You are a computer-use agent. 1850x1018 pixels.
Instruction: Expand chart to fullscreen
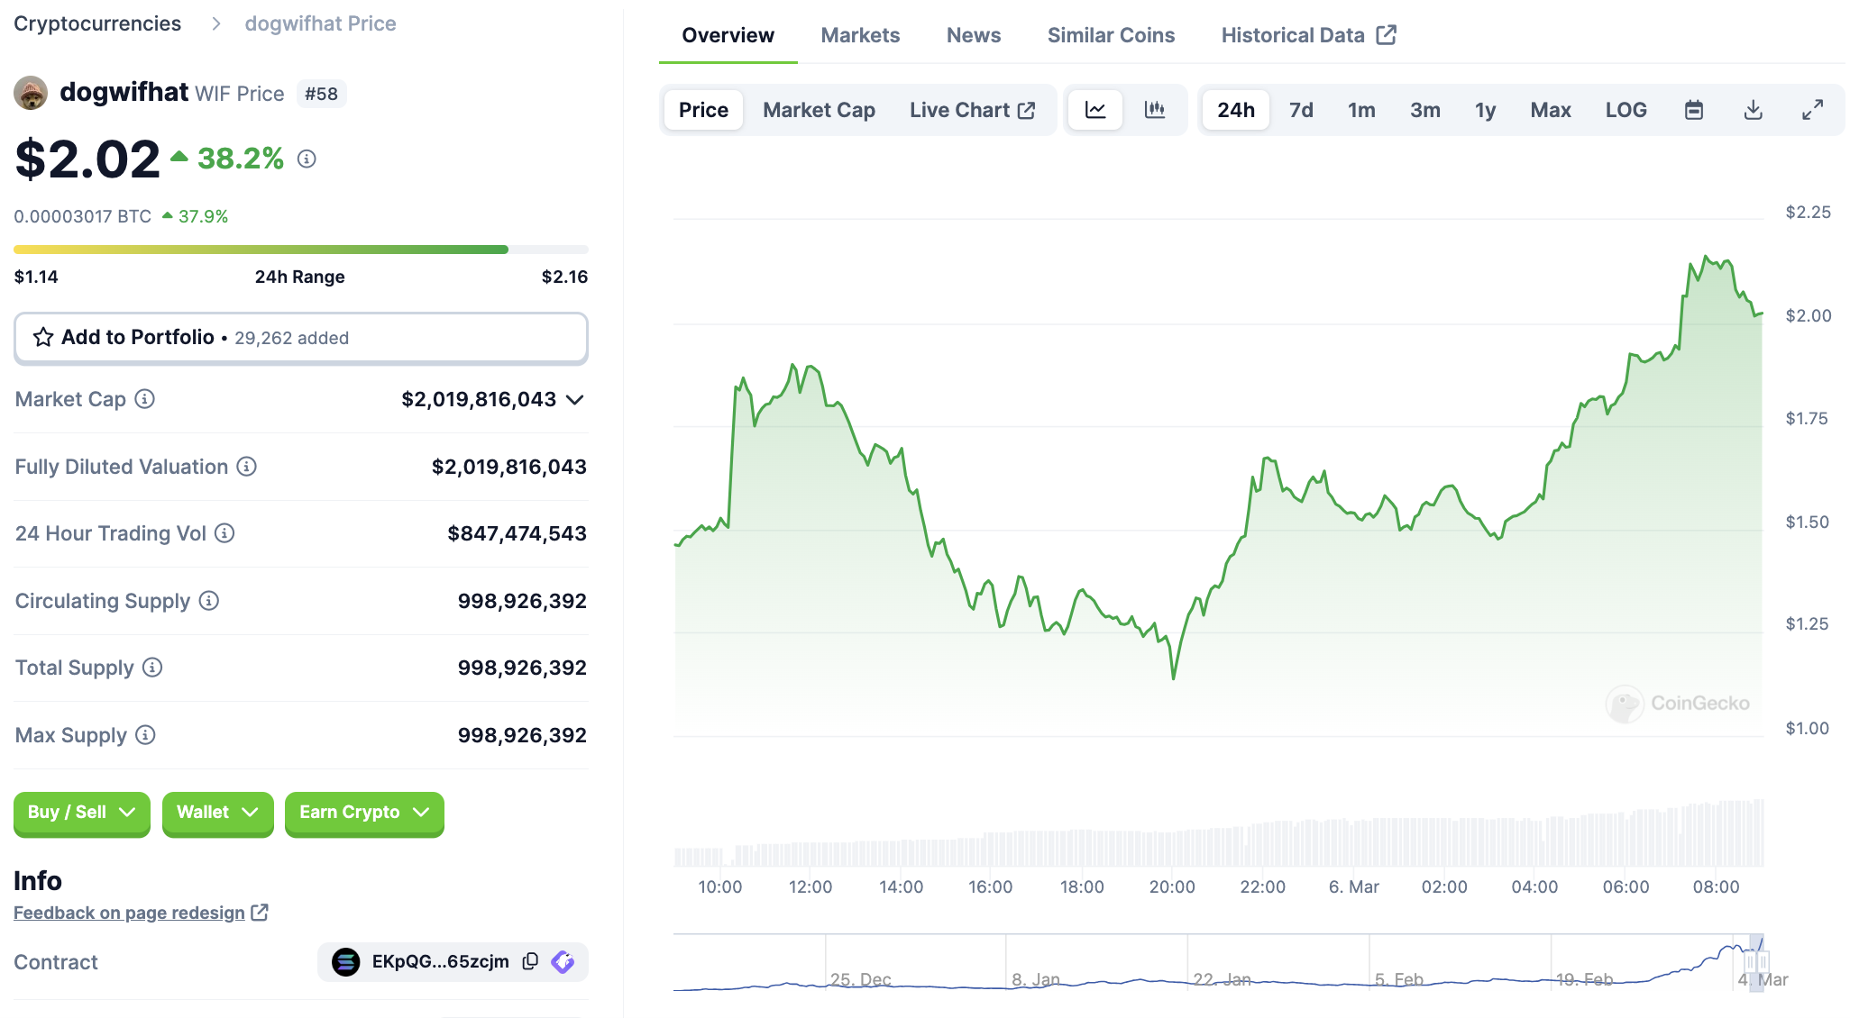(x=1812, y=110)
